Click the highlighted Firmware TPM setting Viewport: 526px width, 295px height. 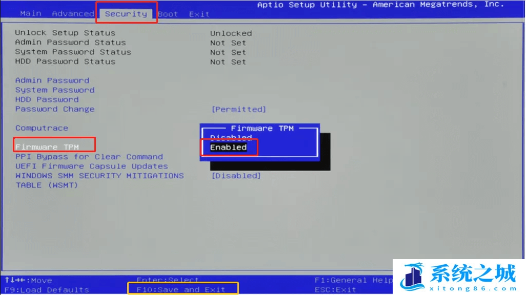[x=47, y=147]
